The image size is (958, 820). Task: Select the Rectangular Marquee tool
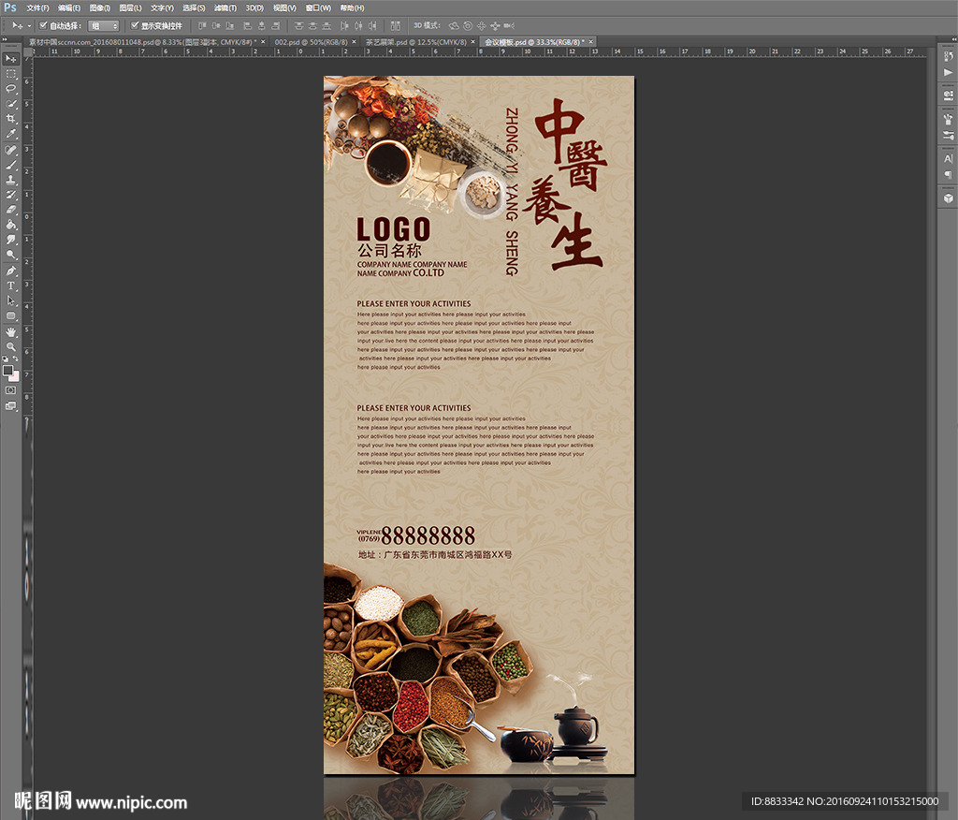[x=11, y=74]
